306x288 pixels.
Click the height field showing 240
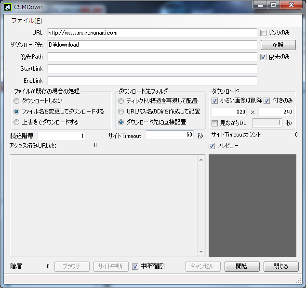(x=276, y=112)
